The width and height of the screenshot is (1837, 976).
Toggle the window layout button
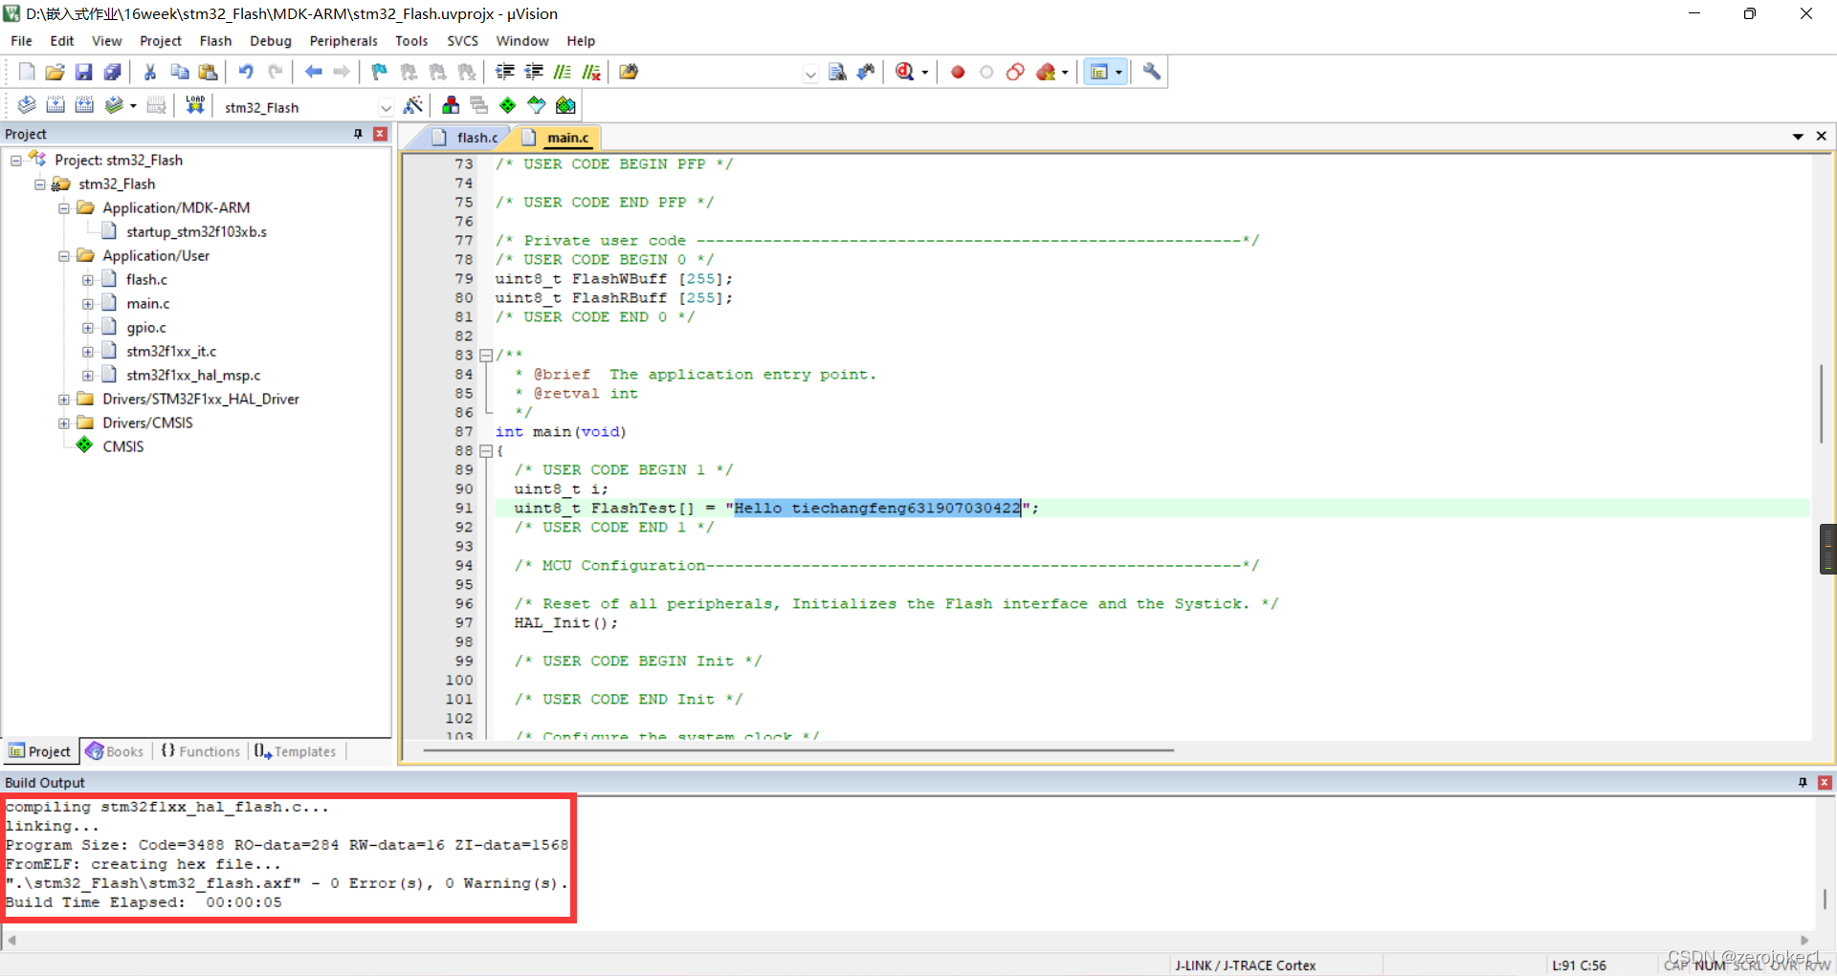1099,72
